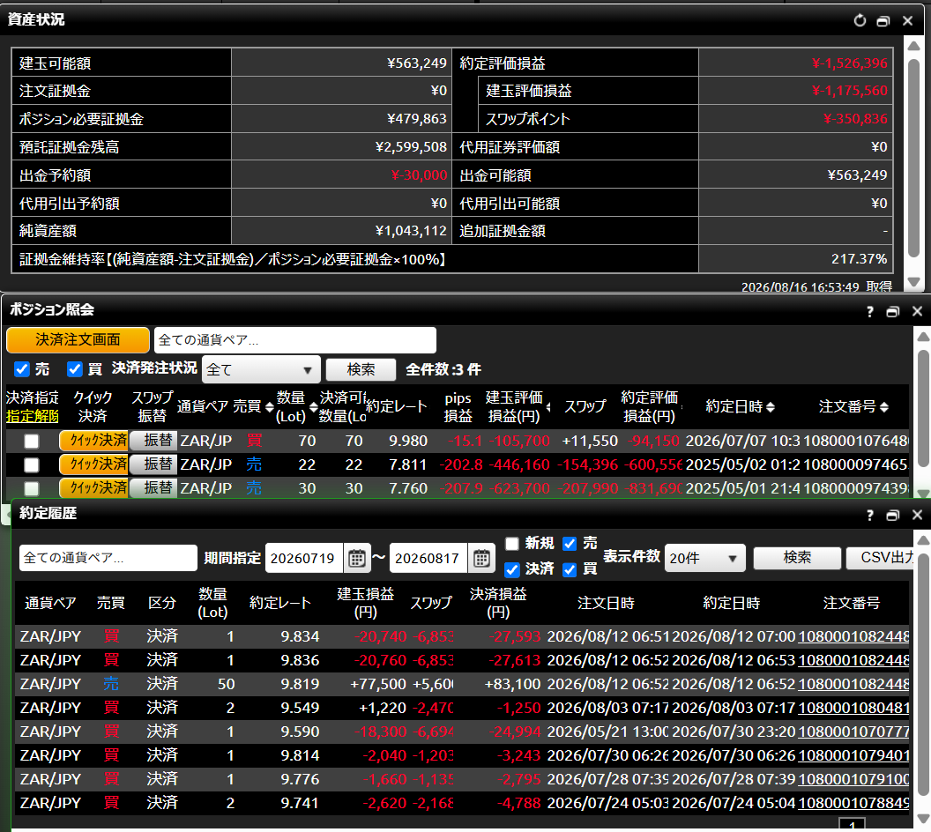Screen dimensions: 931x832
Task: Open help for 約定履歴 panel
Action: click(x=870, y=515)
